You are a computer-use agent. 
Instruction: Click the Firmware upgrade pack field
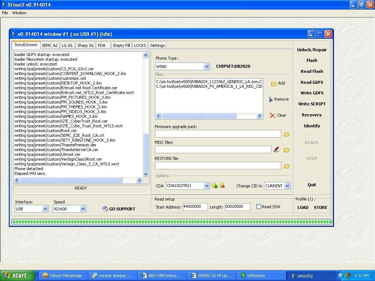(x=218, y=134)
